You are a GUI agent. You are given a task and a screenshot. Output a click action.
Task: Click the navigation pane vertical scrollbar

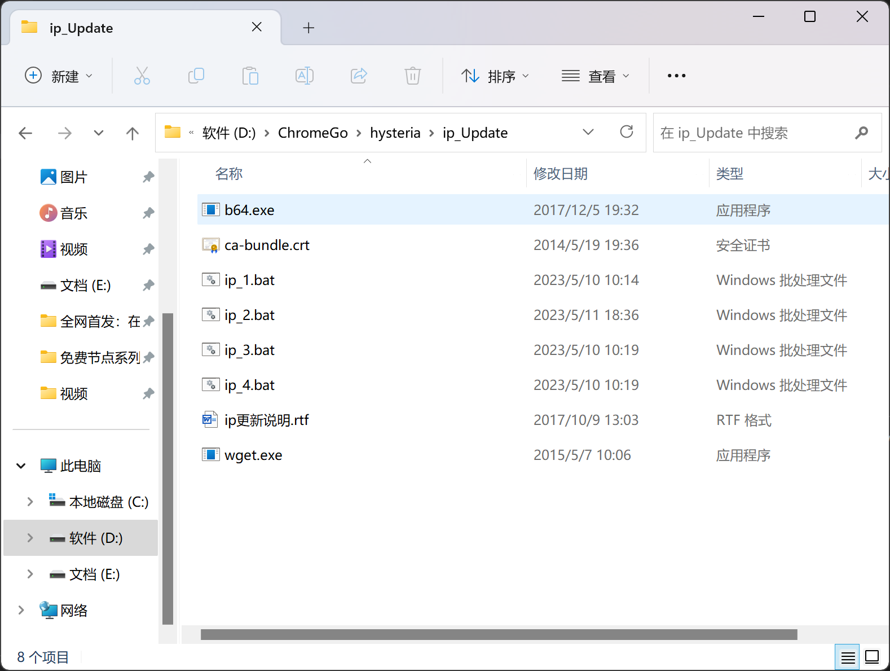click(x=168, y=468)
